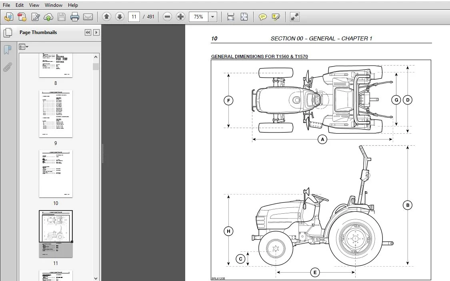Click the Read mode full screen icon
This screenshot has height=281, width=450.
pos(295,17)
